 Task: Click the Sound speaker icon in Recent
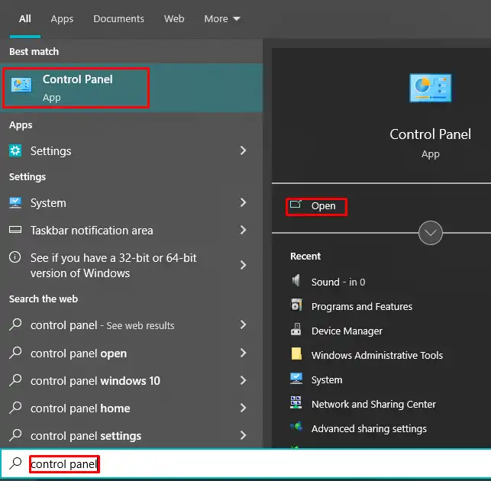tap(296, 282)
